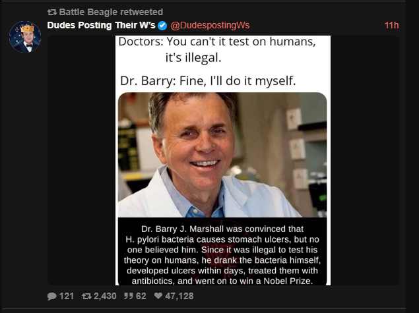Click the 121 replies count

[x=67, y=297]
